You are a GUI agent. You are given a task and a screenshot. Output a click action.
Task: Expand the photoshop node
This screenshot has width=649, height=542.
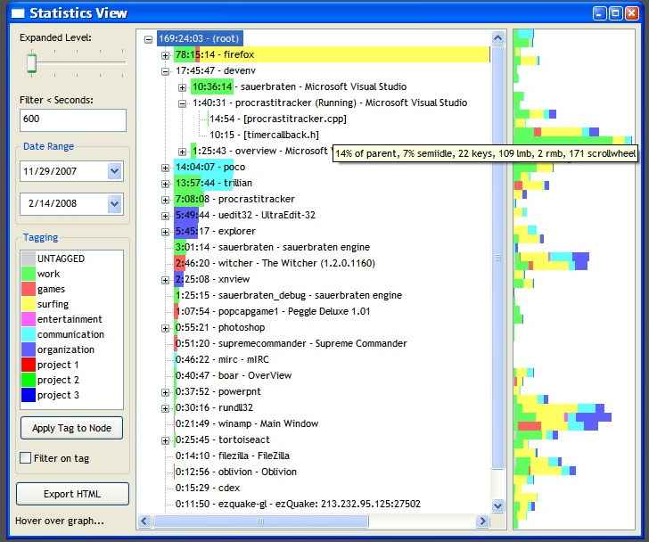point(165,328)
